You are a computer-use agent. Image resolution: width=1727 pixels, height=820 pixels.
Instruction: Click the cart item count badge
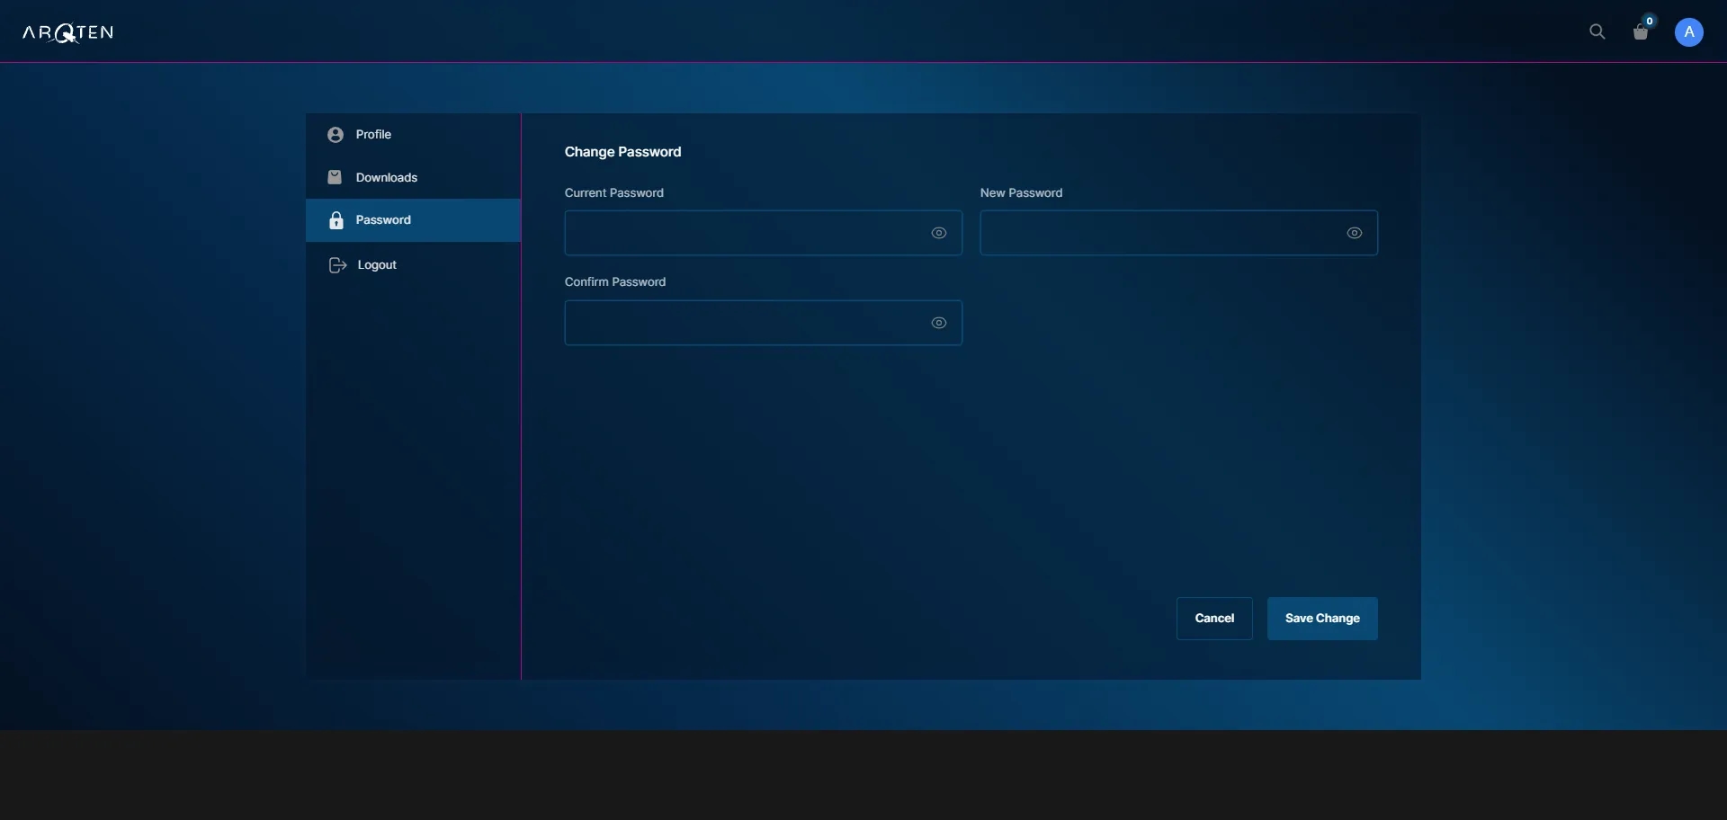1650,21
